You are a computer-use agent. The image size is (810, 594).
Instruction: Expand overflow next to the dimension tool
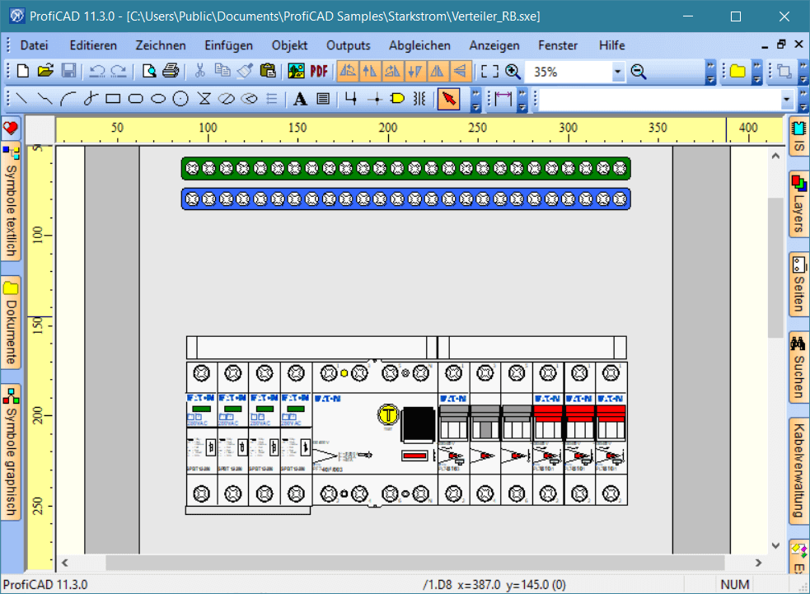pos(522,99)
